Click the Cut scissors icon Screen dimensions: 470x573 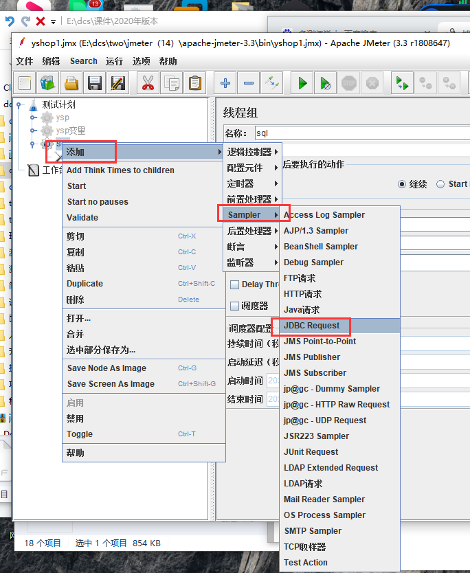148,83
